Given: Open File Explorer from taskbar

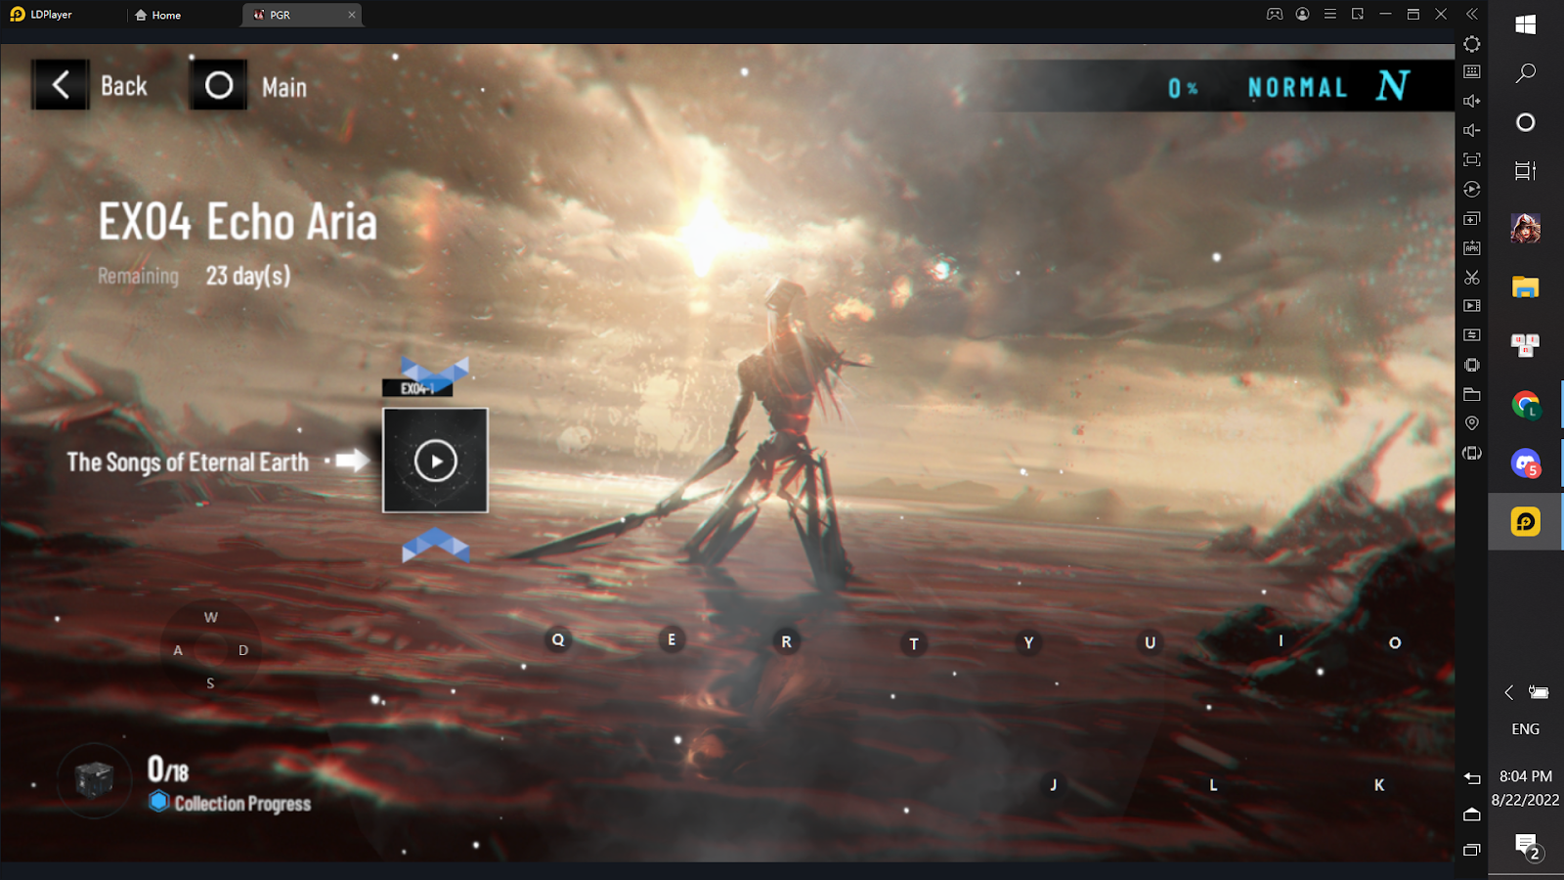Looking at the screenshot, I should (1526, 286).
